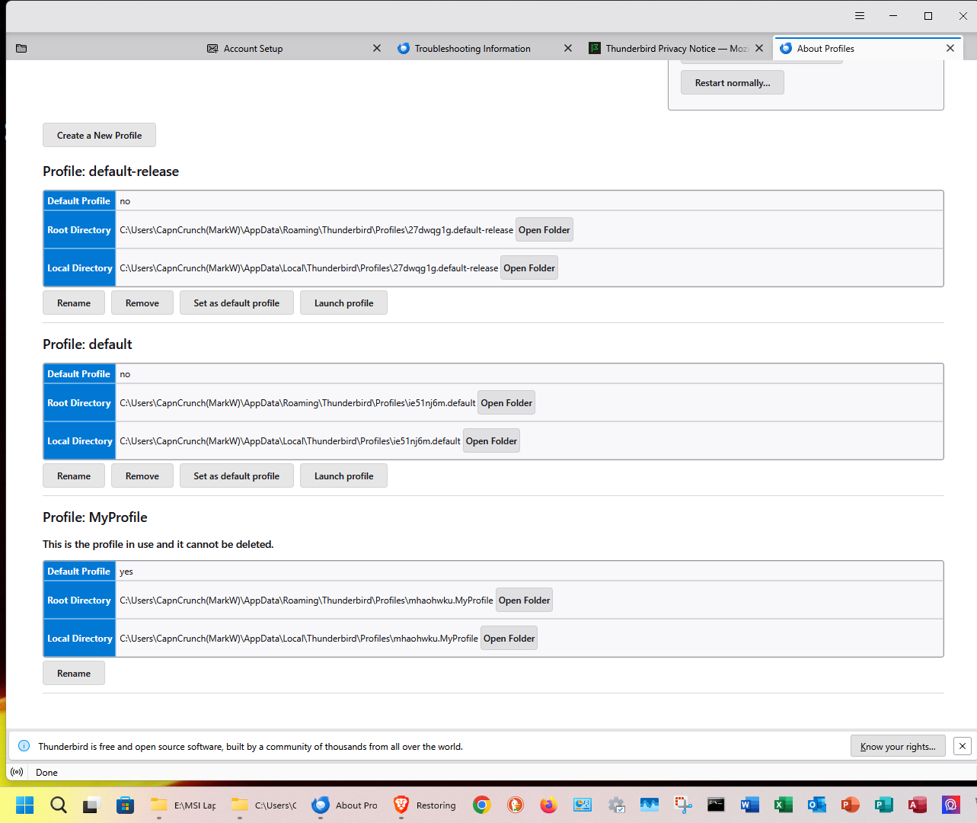The image size is (977, 823).
Task: Launch Microsoft Access from taskbar
Action: pyautogui.click(x=917, y=805)
